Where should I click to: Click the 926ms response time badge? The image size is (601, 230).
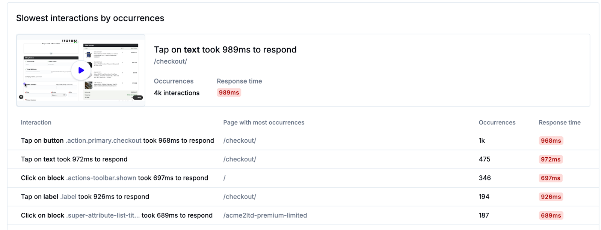coord(551,197)
